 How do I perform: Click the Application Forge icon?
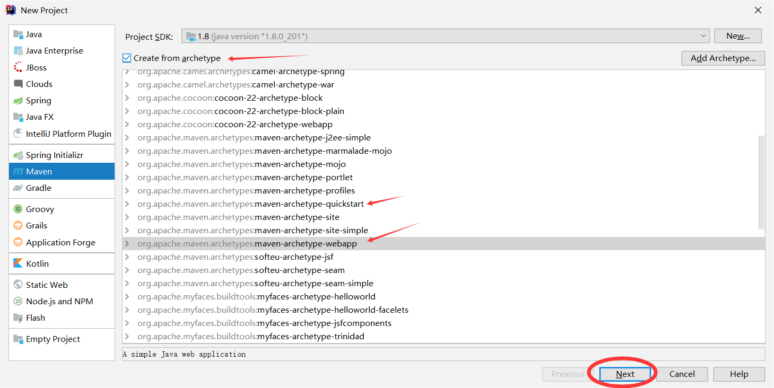[18, 243]
